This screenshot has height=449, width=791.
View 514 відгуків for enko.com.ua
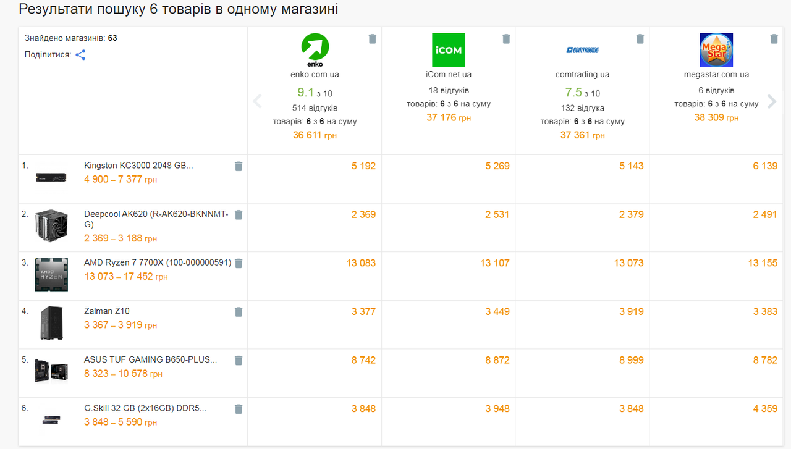click(x=315, y=108)
